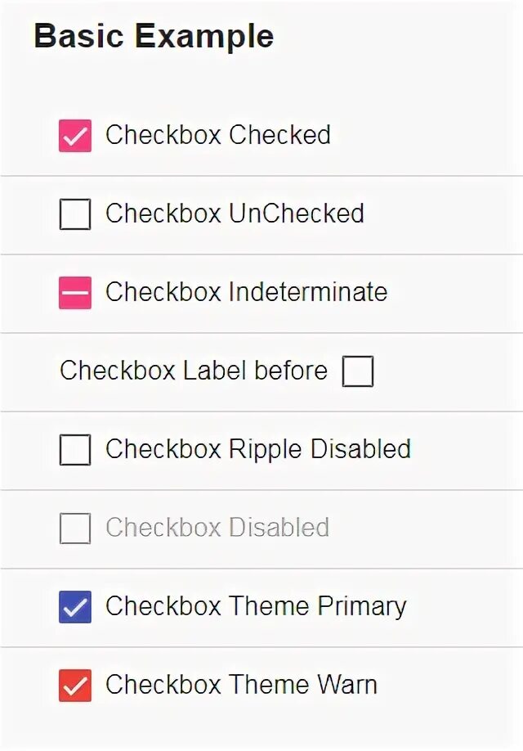The image size is (523, 751).
Task: Click the 'Checkbox Label before' text
Action: (194, 371)
